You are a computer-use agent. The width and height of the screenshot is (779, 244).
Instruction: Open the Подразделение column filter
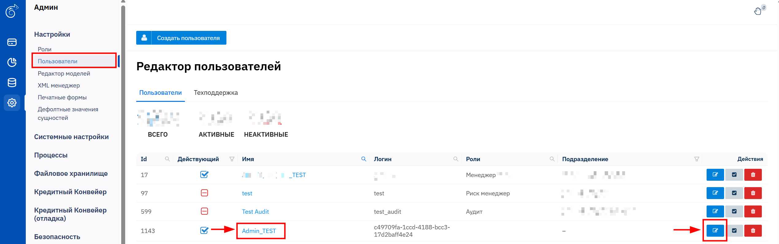[696, 159]
